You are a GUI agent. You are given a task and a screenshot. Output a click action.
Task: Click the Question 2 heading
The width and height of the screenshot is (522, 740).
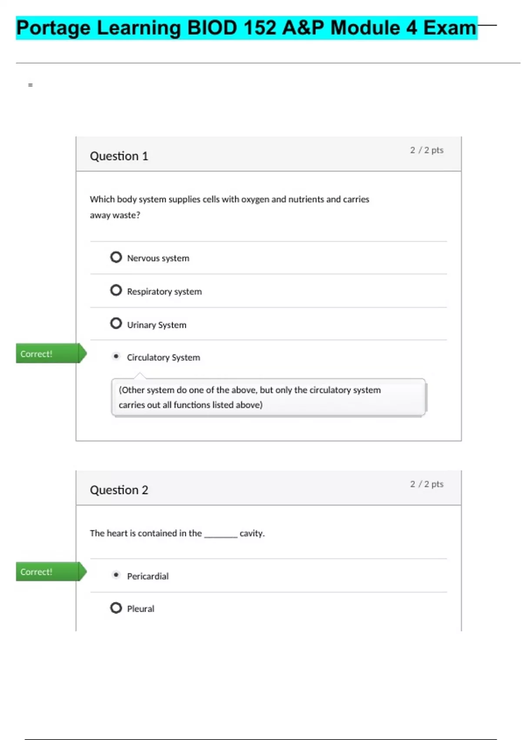[x=119, y=490]
